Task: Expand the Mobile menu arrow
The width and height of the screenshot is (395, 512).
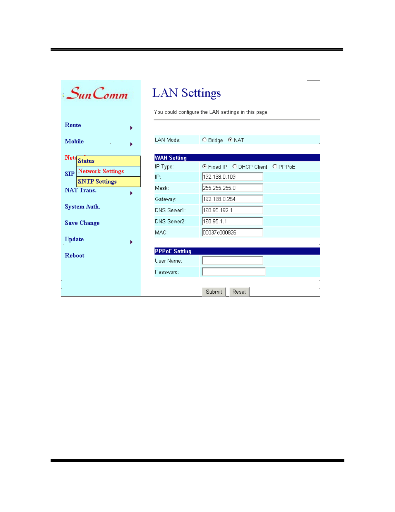Action: [x=131, y=144]
